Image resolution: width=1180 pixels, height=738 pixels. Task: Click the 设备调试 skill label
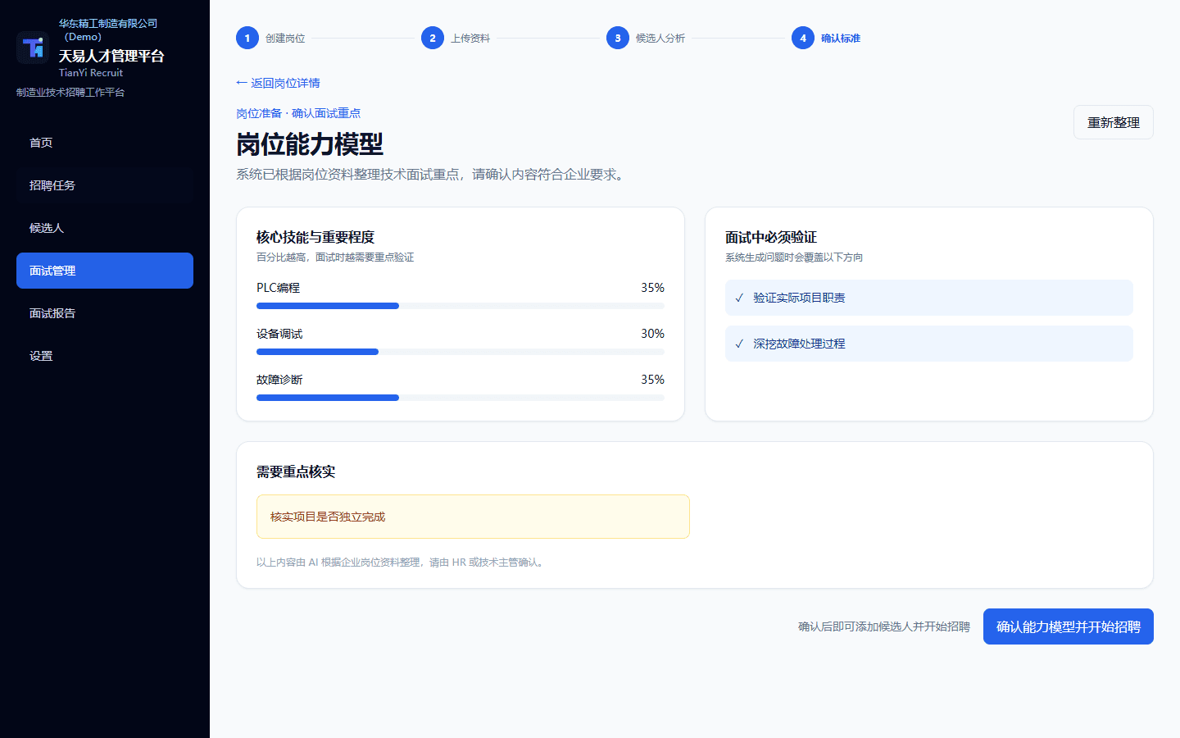tap(279, 334)
